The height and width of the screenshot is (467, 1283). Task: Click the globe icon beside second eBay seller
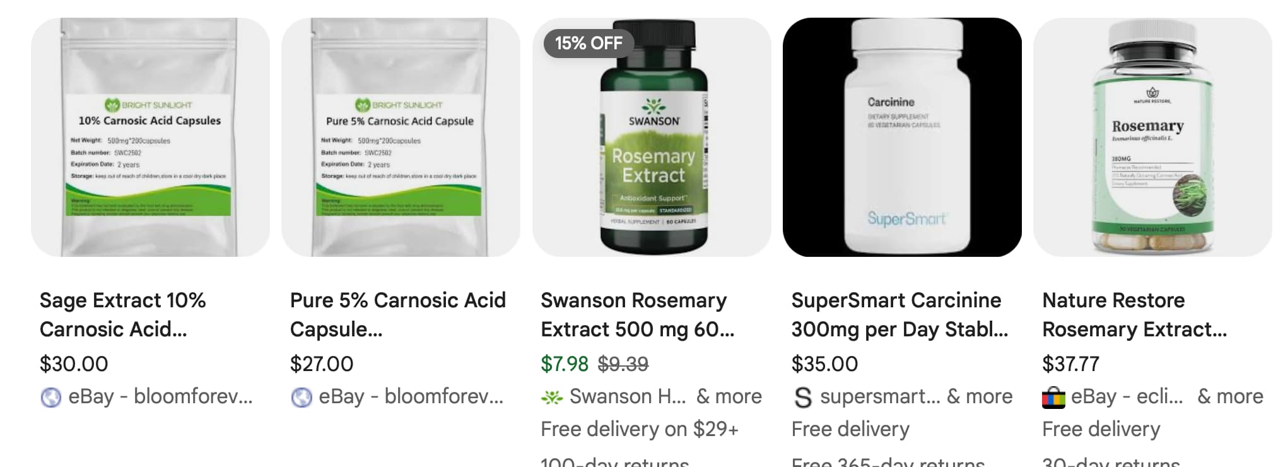pyautogui.click(x=301, y=398)
